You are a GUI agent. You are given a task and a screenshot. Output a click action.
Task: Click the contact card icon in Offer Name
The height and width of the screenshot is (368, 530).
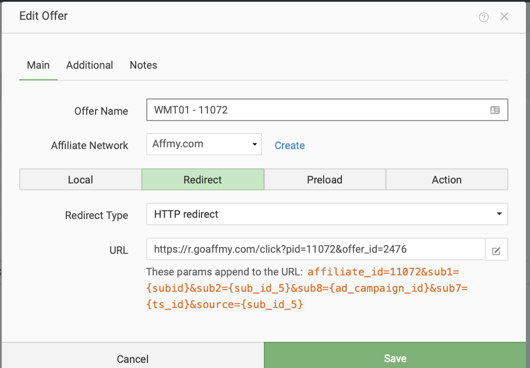495,110
